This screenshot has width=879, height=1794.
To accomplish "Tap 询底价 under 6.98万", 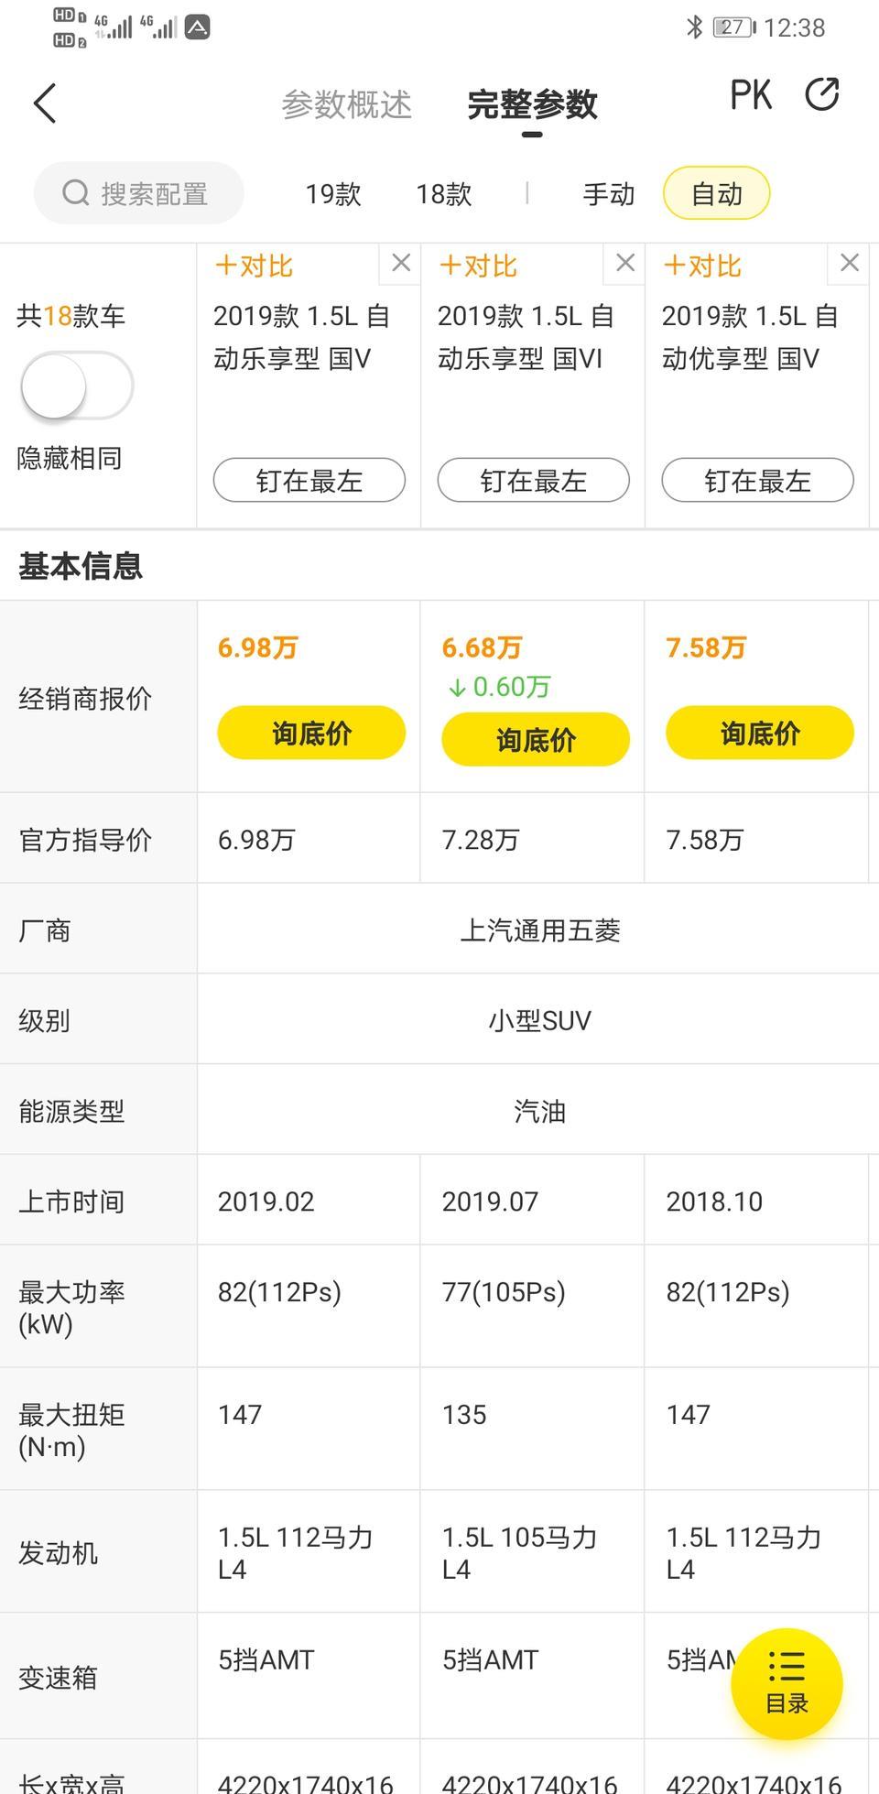I will (311, 733).
